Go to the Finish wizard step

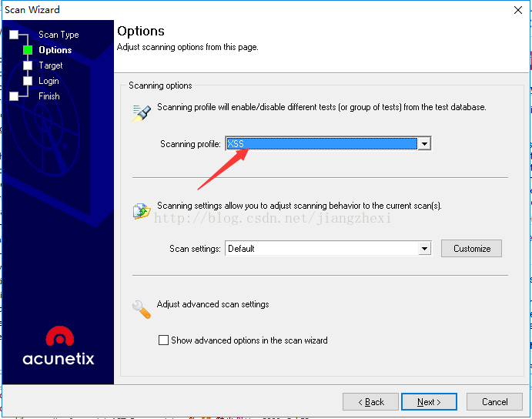point(49,96)
